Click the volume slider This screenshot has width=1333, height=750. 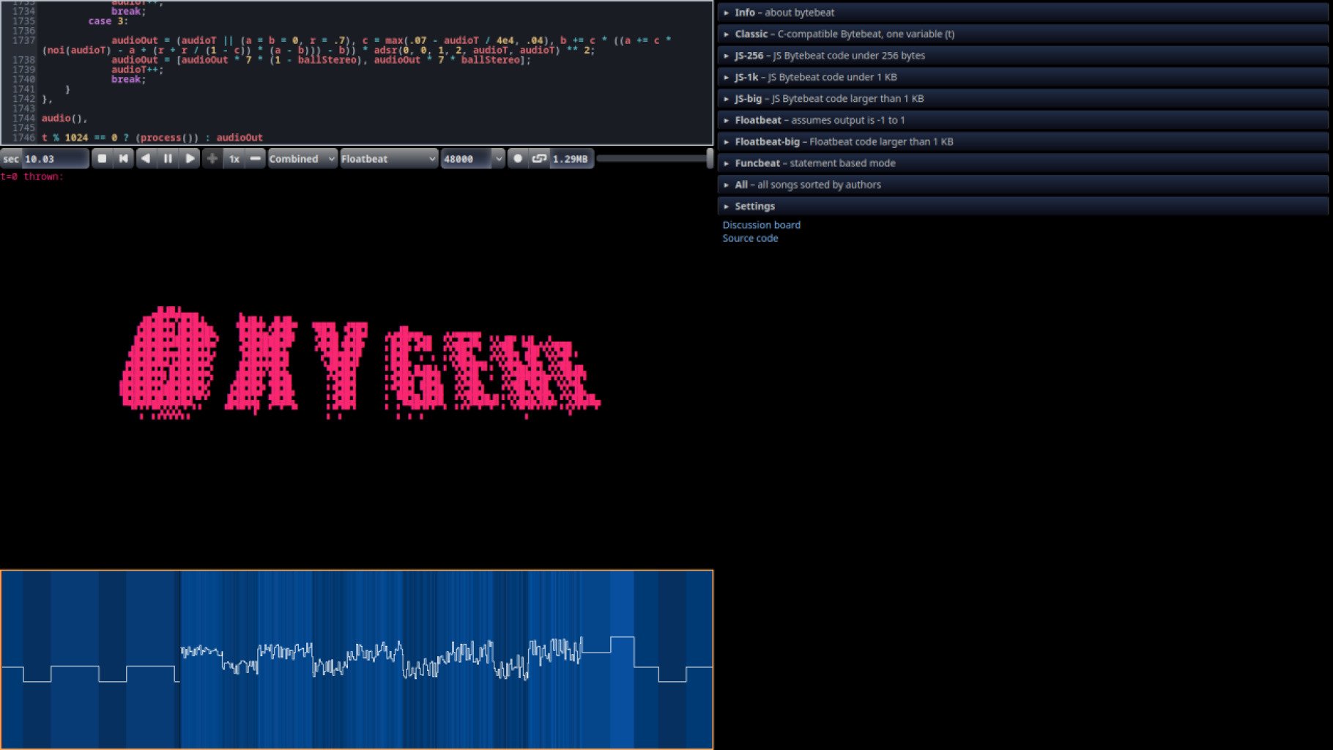tap(653, 158)
